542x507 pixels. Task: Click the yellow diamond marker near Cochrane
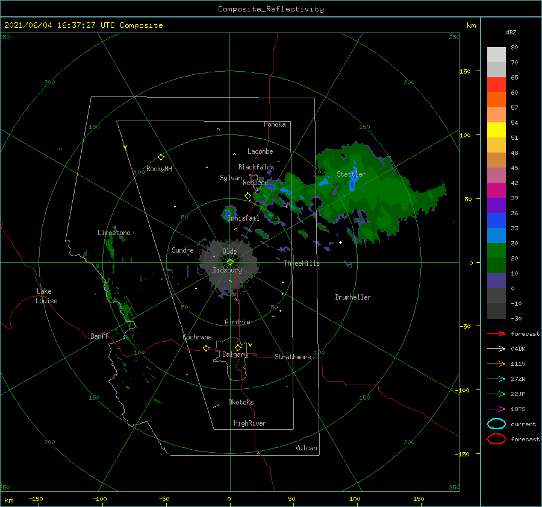(206, 348)
